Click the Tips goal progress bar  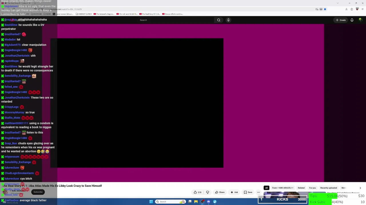337,196
